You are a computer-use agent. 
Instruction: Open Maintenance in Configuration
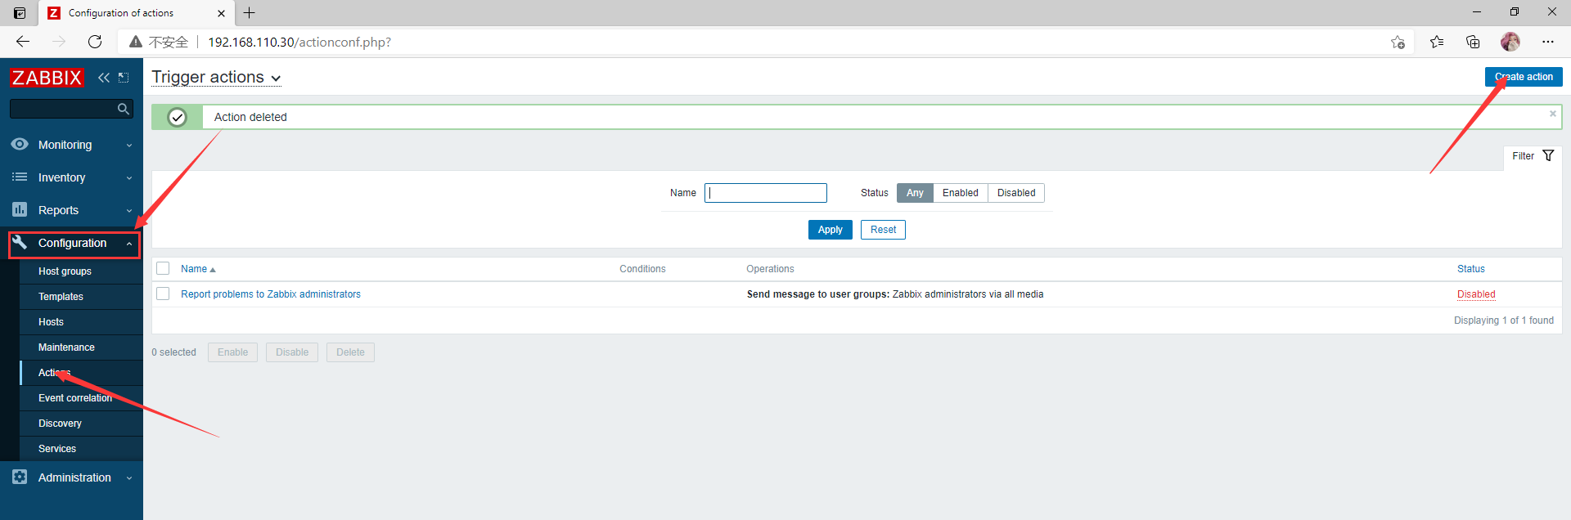66,347
